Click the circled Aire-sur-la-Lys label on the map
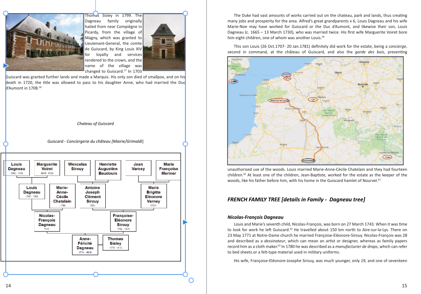Viewport: 421px width, 294px height. [278, 100]
